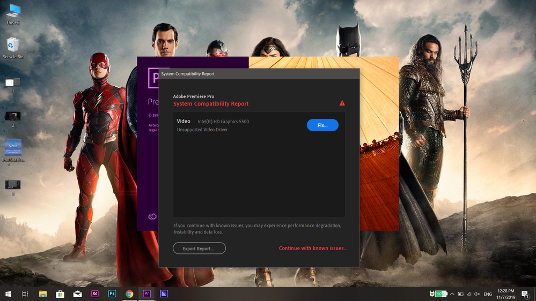The height and width of the screenshot is (301, 536).
Task: Open Google Chrome from the taskbar
Action: pos(129,294)
